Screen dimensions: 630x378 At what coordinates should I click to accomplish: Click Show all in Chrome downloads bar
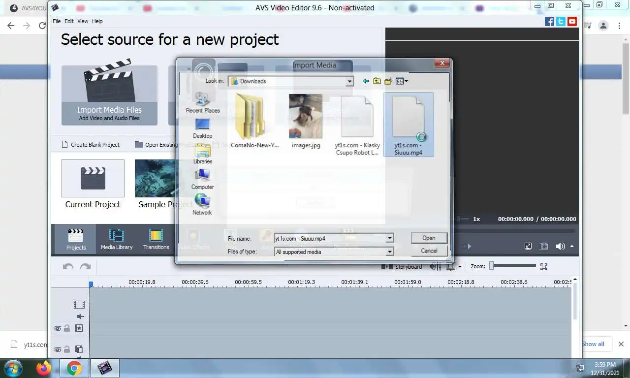point(593,344)
